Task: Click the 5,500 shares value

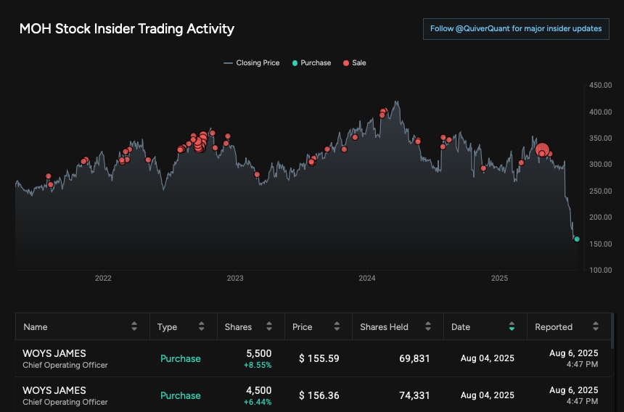Action: [259, 353]
